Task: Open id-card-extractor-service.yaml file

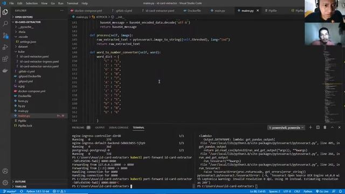Action: [x=39, y=66]
